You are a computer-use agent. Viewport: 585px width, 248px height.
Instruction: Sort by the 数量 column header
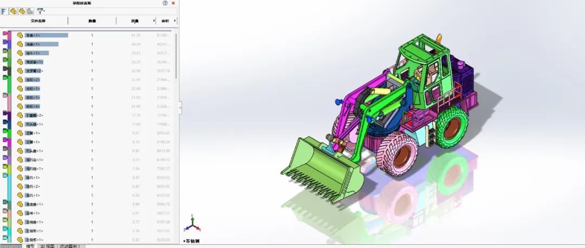click(92, 21)
